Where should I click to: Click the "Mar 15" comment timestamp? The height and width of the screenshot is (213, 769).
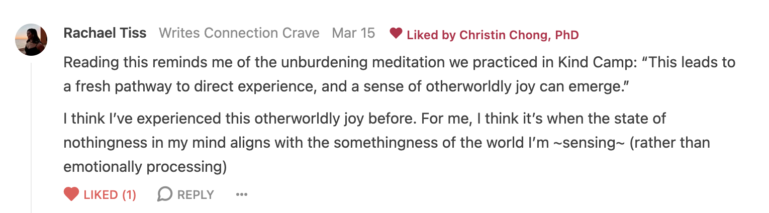coord(353,33)
